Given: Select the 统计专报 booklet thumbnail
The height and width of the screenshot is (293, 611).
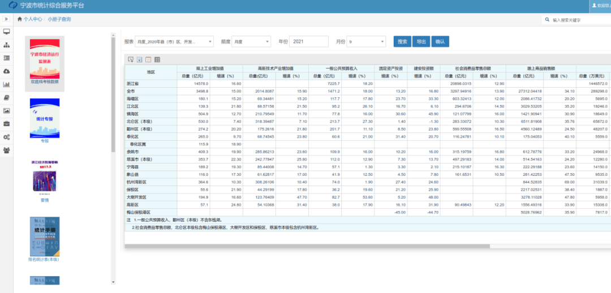Looking at the screenshot, I should tap(45, 119).
